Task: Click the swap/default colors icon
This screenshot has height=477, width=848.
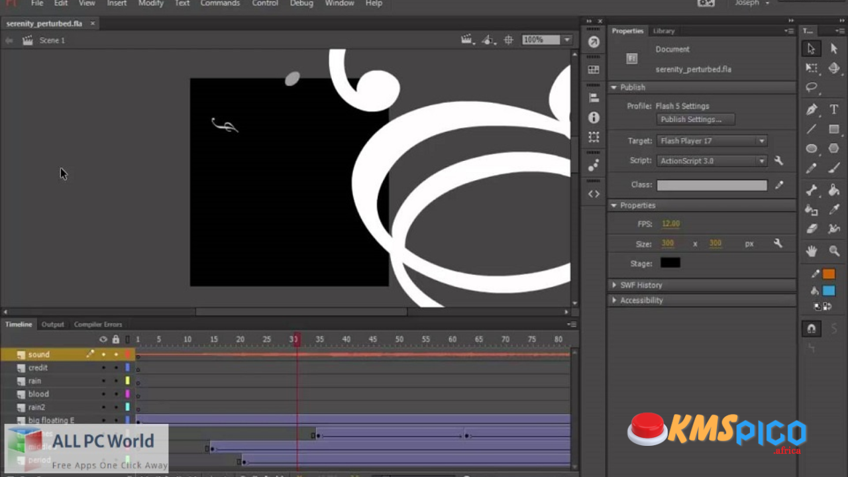Action: coord(823,307)
